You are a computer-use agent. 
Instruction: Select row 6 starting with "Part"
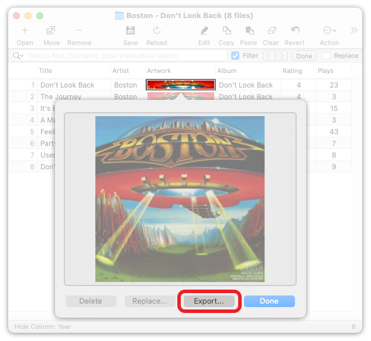(32, 143)
